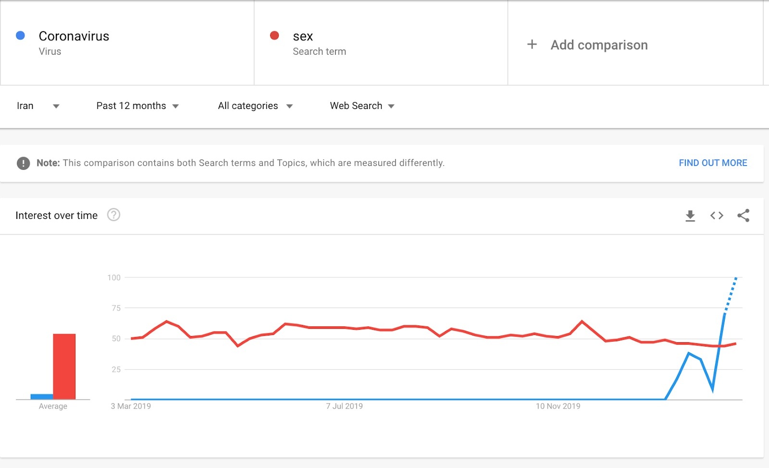Screen dimensions: 769x468
Task: Click the dotted blue line peak at 100
Action: pos(736,278)
